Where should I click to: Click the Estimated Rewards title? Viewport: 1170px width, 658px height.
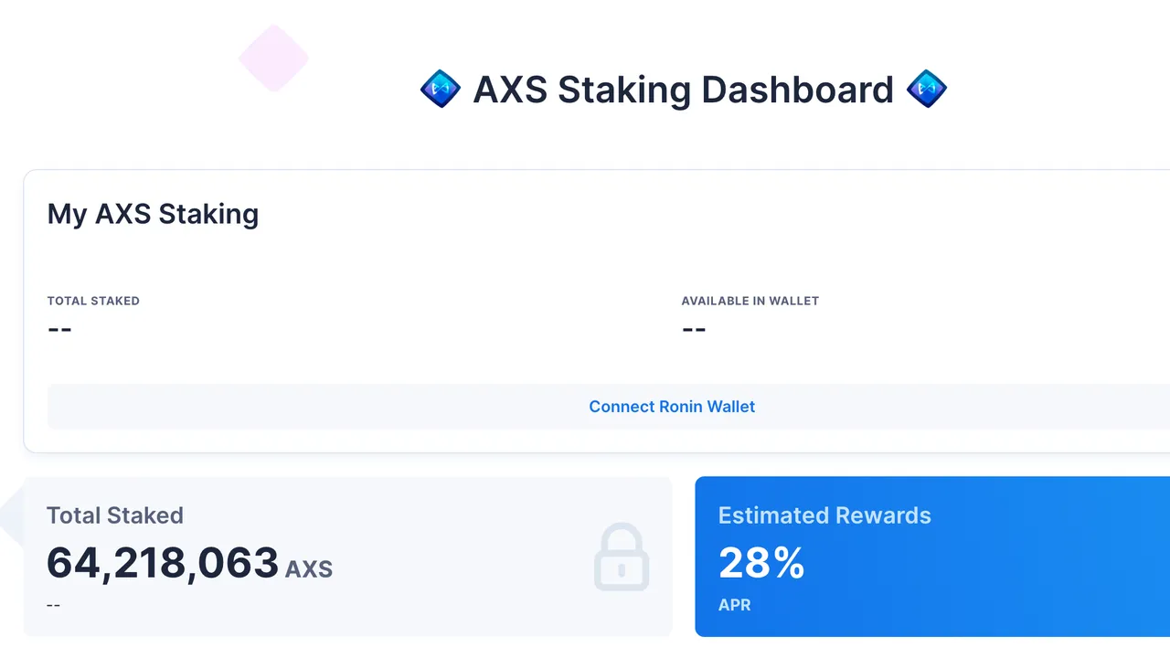[x=824, y=515]
